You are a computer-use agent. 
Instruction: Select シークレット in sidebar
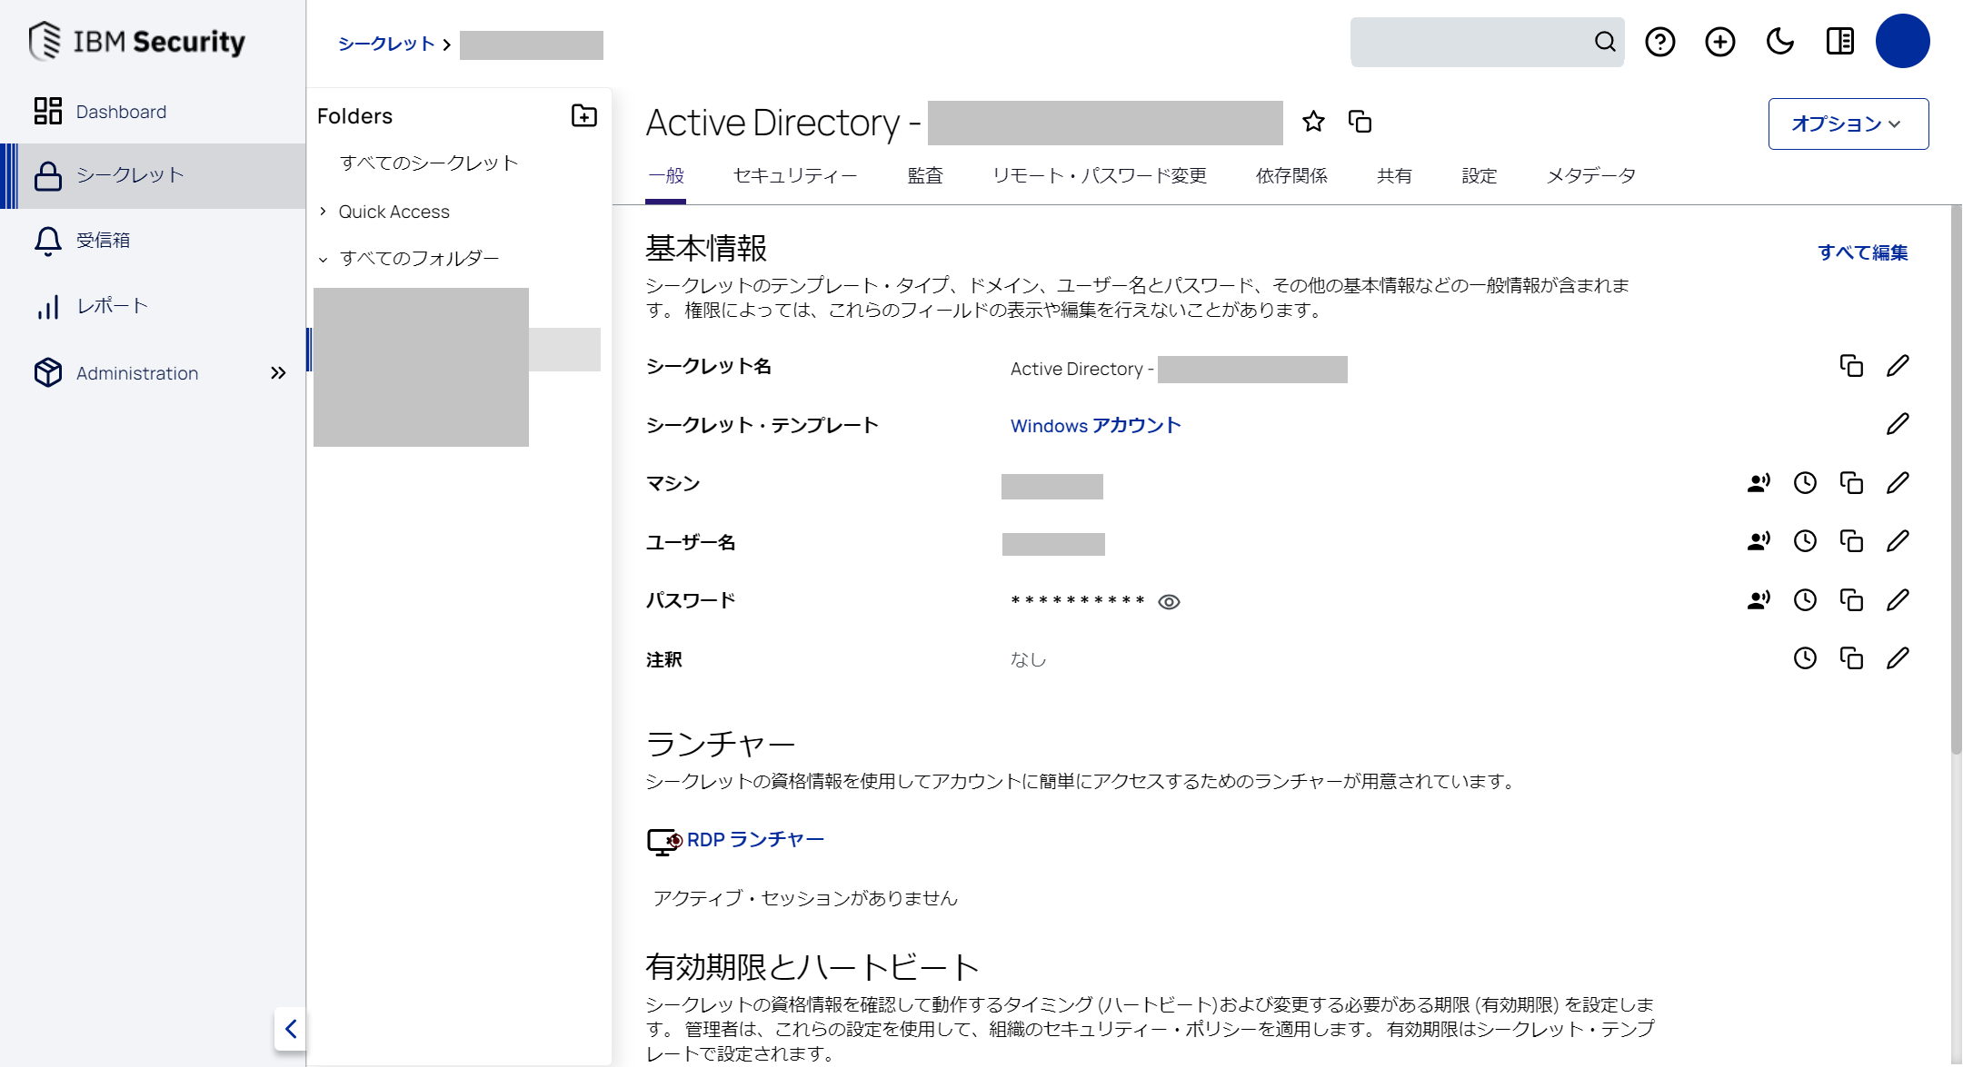pos(153,175)
